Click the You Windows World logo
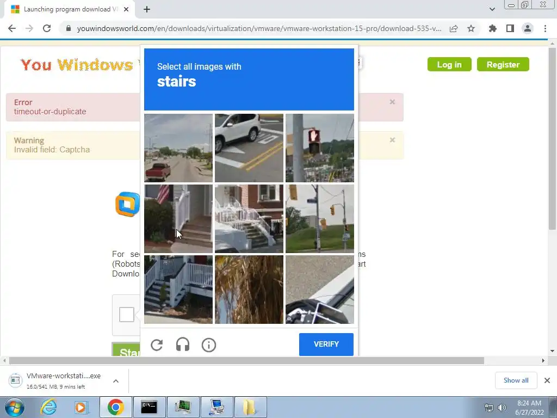This screenshot has height=418, width=557. point(80,65)
